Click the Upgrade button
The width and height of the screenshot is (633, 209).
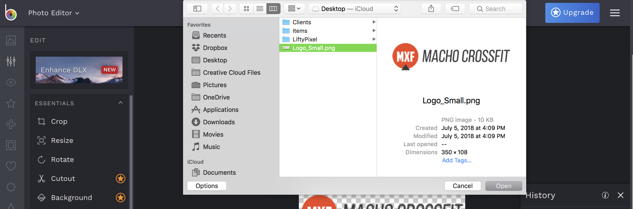(x=572, y=13)
